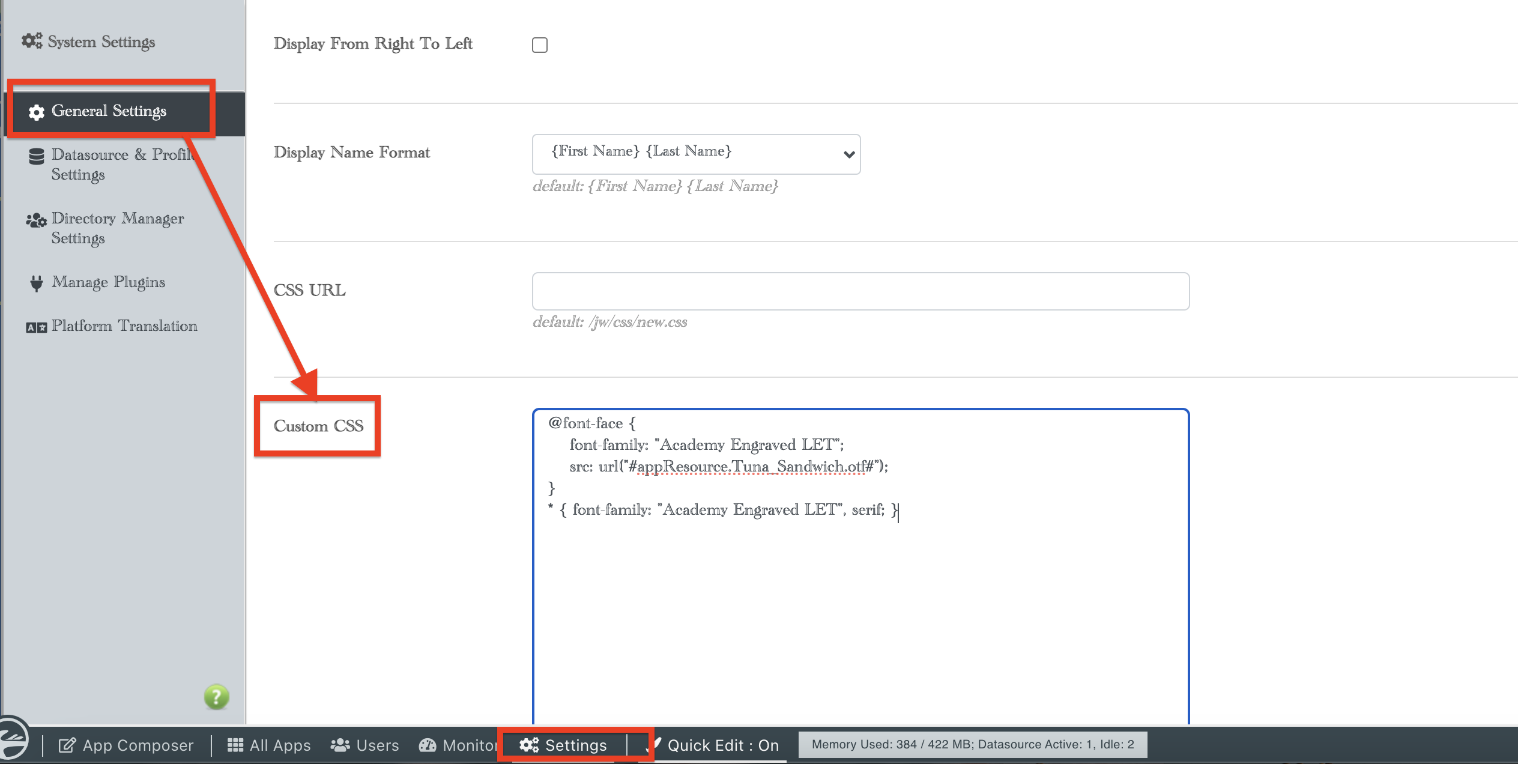Click inside the Custom CSS text area
Screen dimensions: 1518x764
point(860,601)
